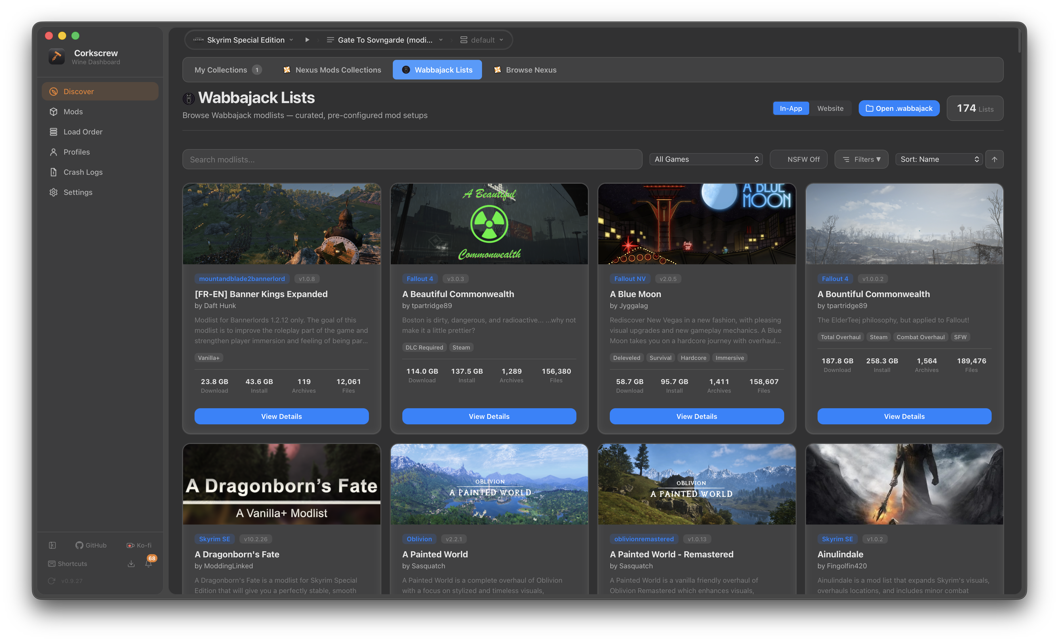Expand Skyrim Special Edition game selector
The height and width of the screenshot is (642, 1059).
(245, 40)
